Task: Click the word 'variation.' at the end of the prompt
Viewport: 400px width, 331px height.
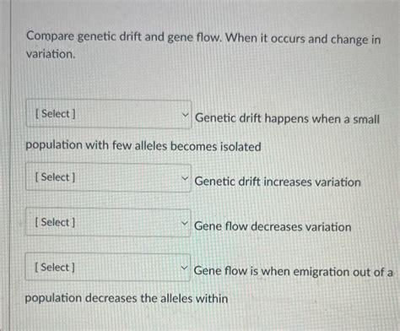Action: [51, 54]
